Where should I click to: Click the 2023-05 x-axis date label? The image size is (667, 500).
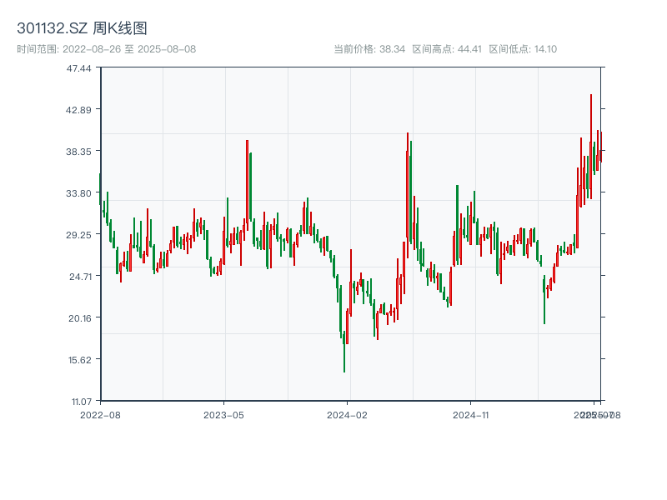[x=223, y=414]
